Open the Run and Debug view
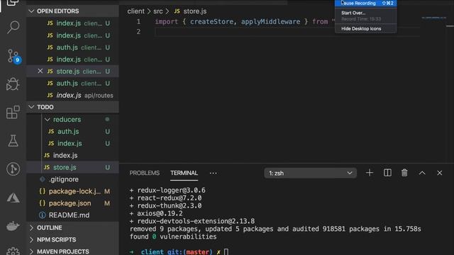The height and width of the screenshot is (255, 454). tap(13, 84)
